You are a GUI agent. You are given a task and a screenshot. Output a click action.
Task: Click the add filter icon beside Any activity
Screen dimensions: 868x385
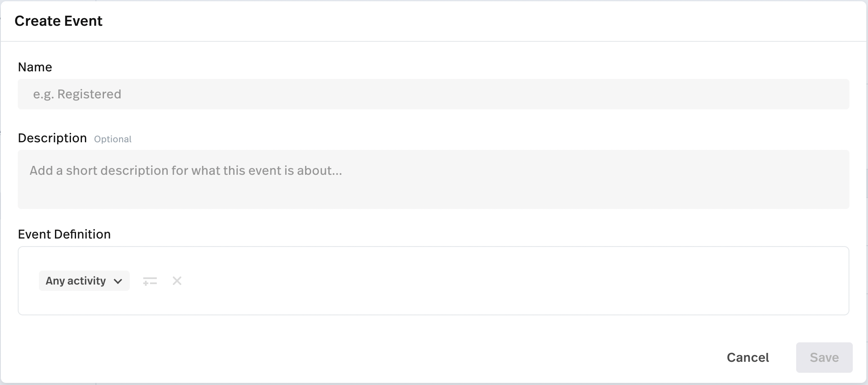point(150,281)
